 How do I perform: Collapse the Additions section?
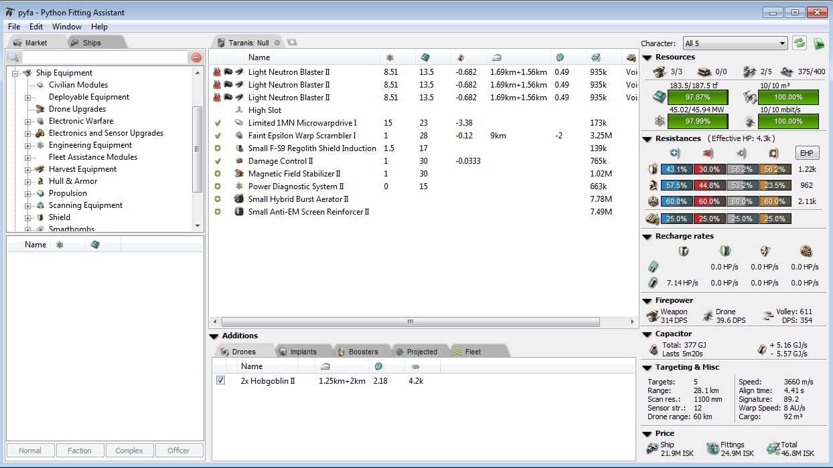coord(214,336)
